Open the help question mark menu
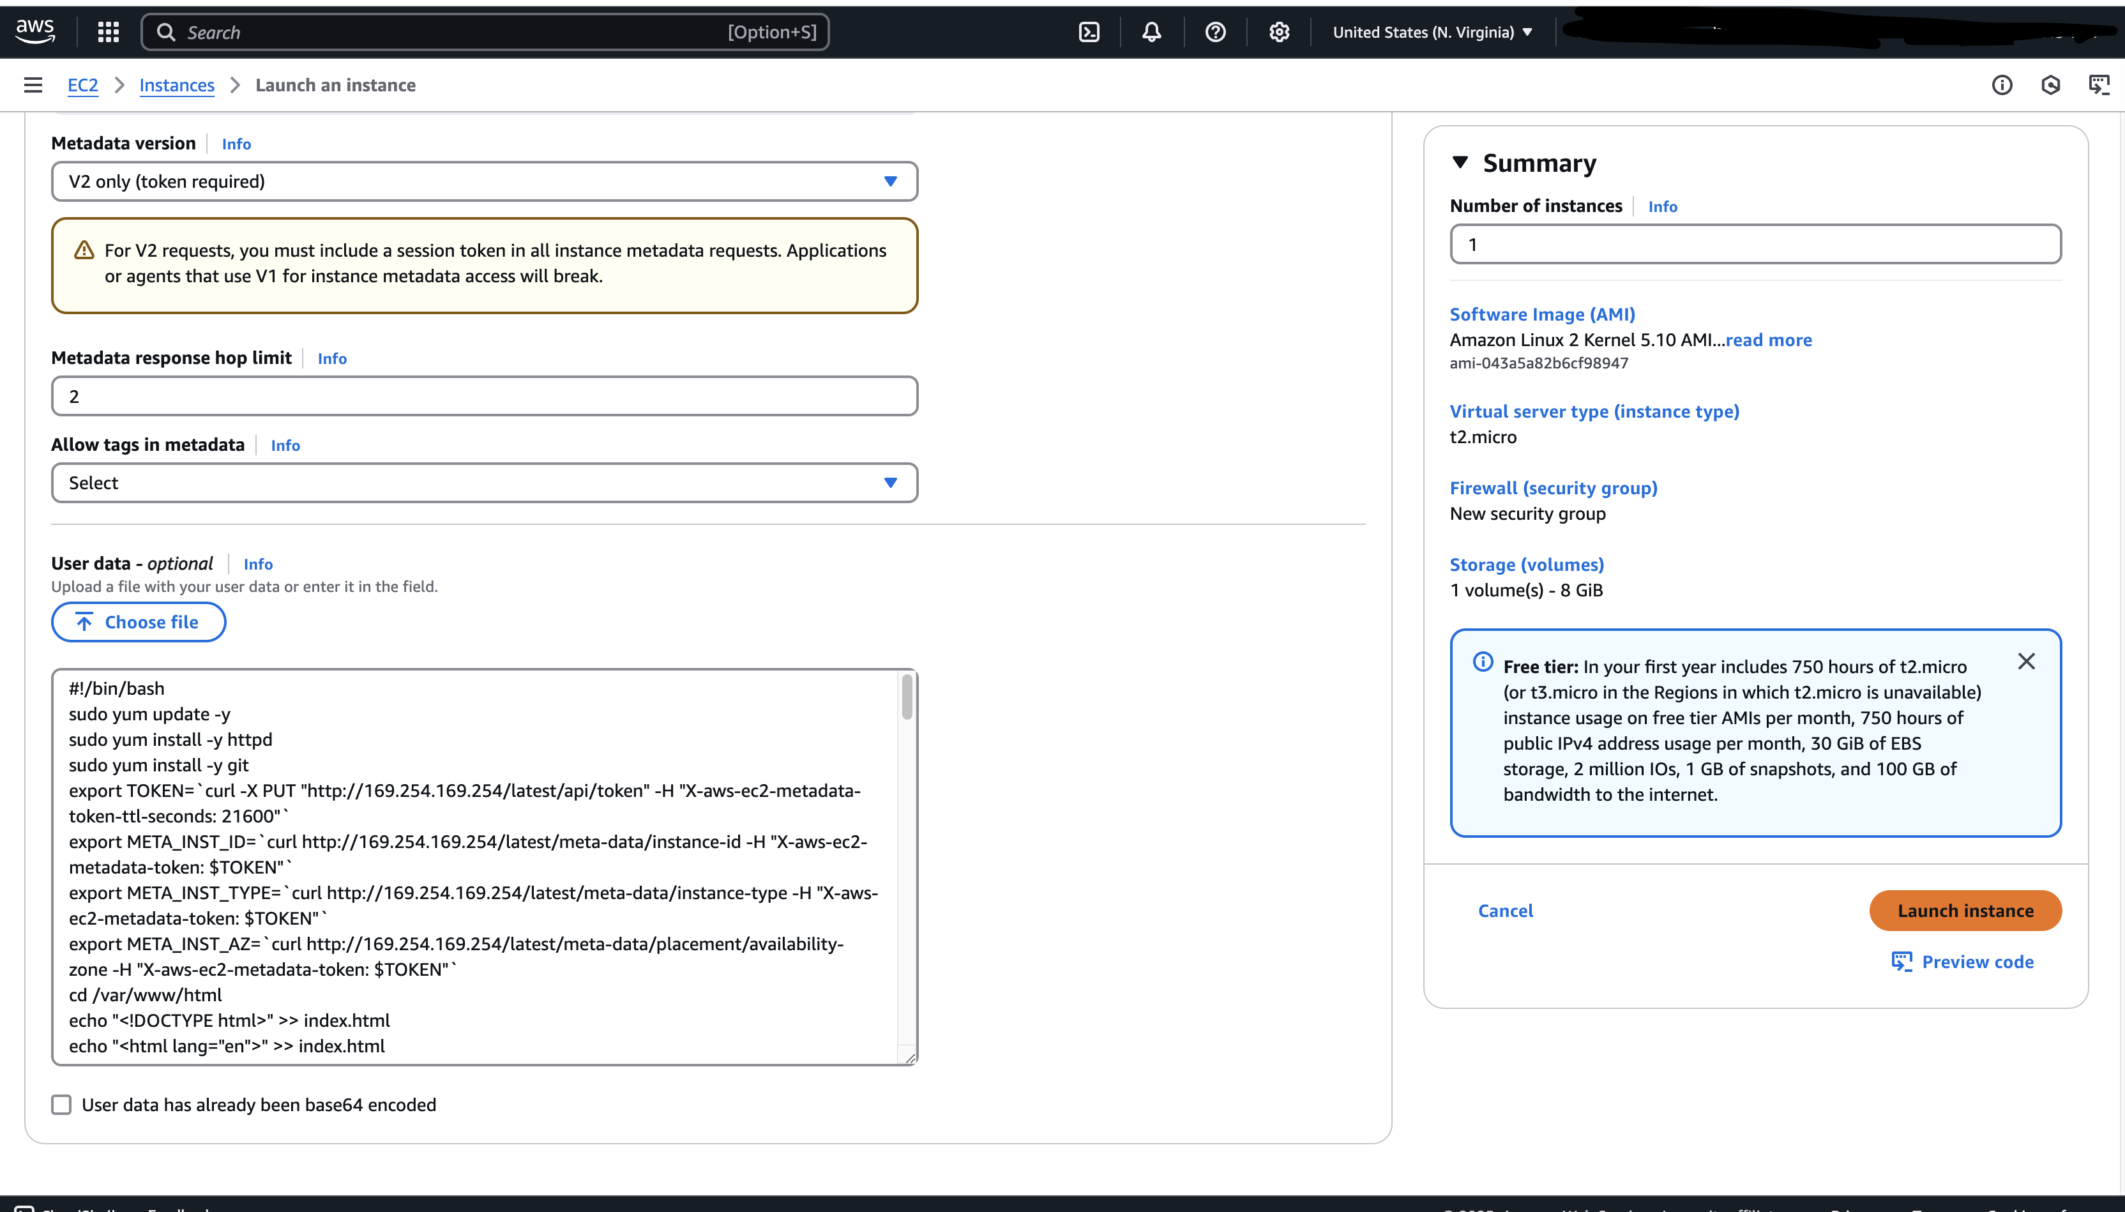The width and height of the screenshot is (2125, 1212). pyautogui.click(x=1215, y=32)
